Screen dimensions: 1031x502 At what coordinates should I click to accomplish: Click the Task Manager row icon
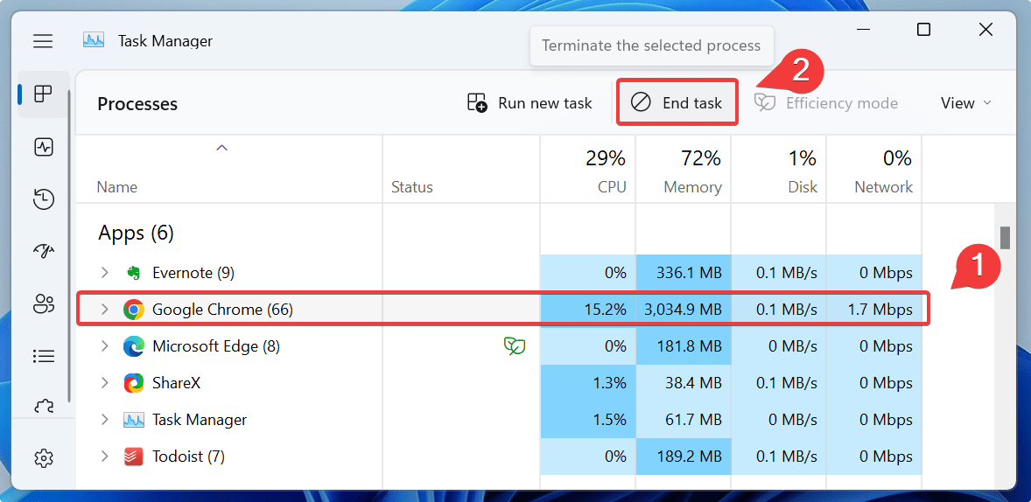pyautogui.click(x=134, y=420)
